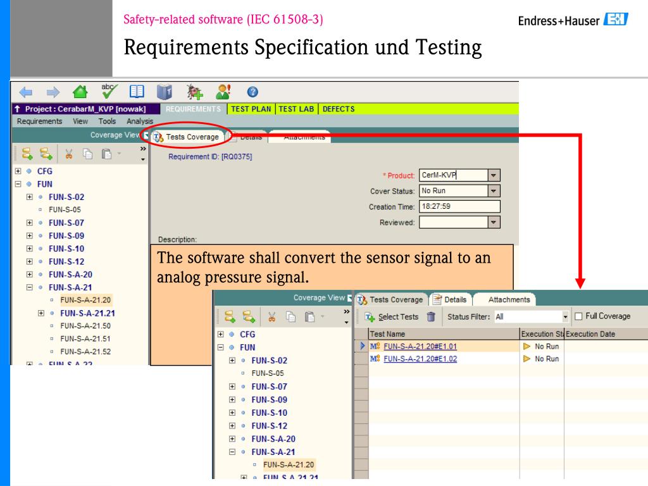Click No Run status icon for FUN-S-A-21.20#E1.02
The image size is (648, 486).
click(527, 359)
